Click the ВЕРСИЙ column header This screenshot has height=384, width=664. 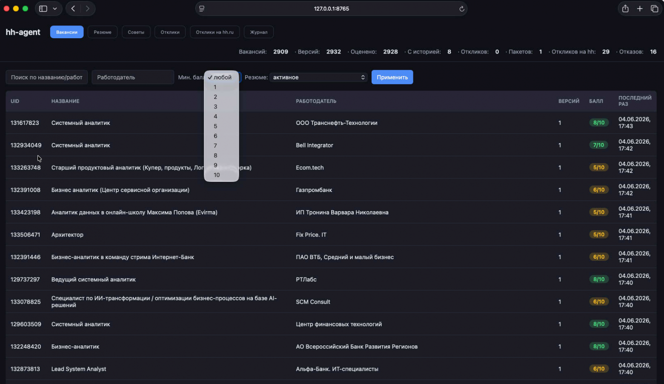point(569,101)
